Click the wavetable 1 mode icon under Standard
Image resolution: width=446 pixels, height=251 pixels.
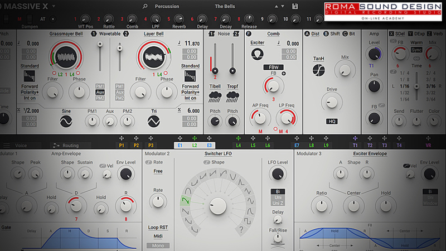click(x=30, y=76)
